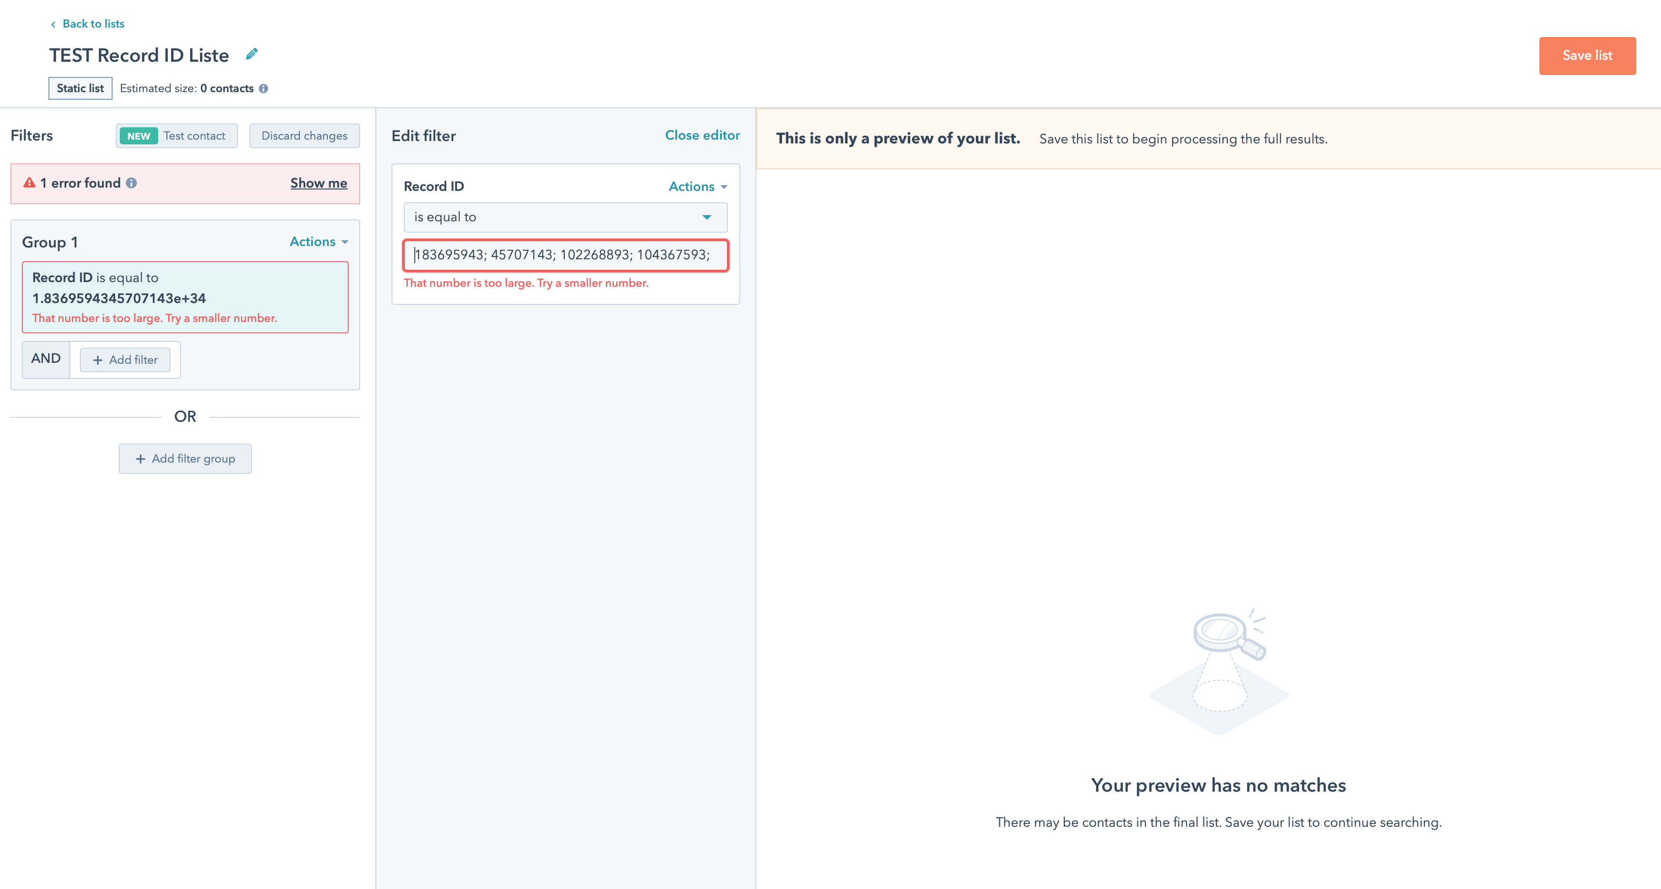This screenshot has height=889, width=1661.
Task: Select the Record ID values input field
Action: [565, 255]
